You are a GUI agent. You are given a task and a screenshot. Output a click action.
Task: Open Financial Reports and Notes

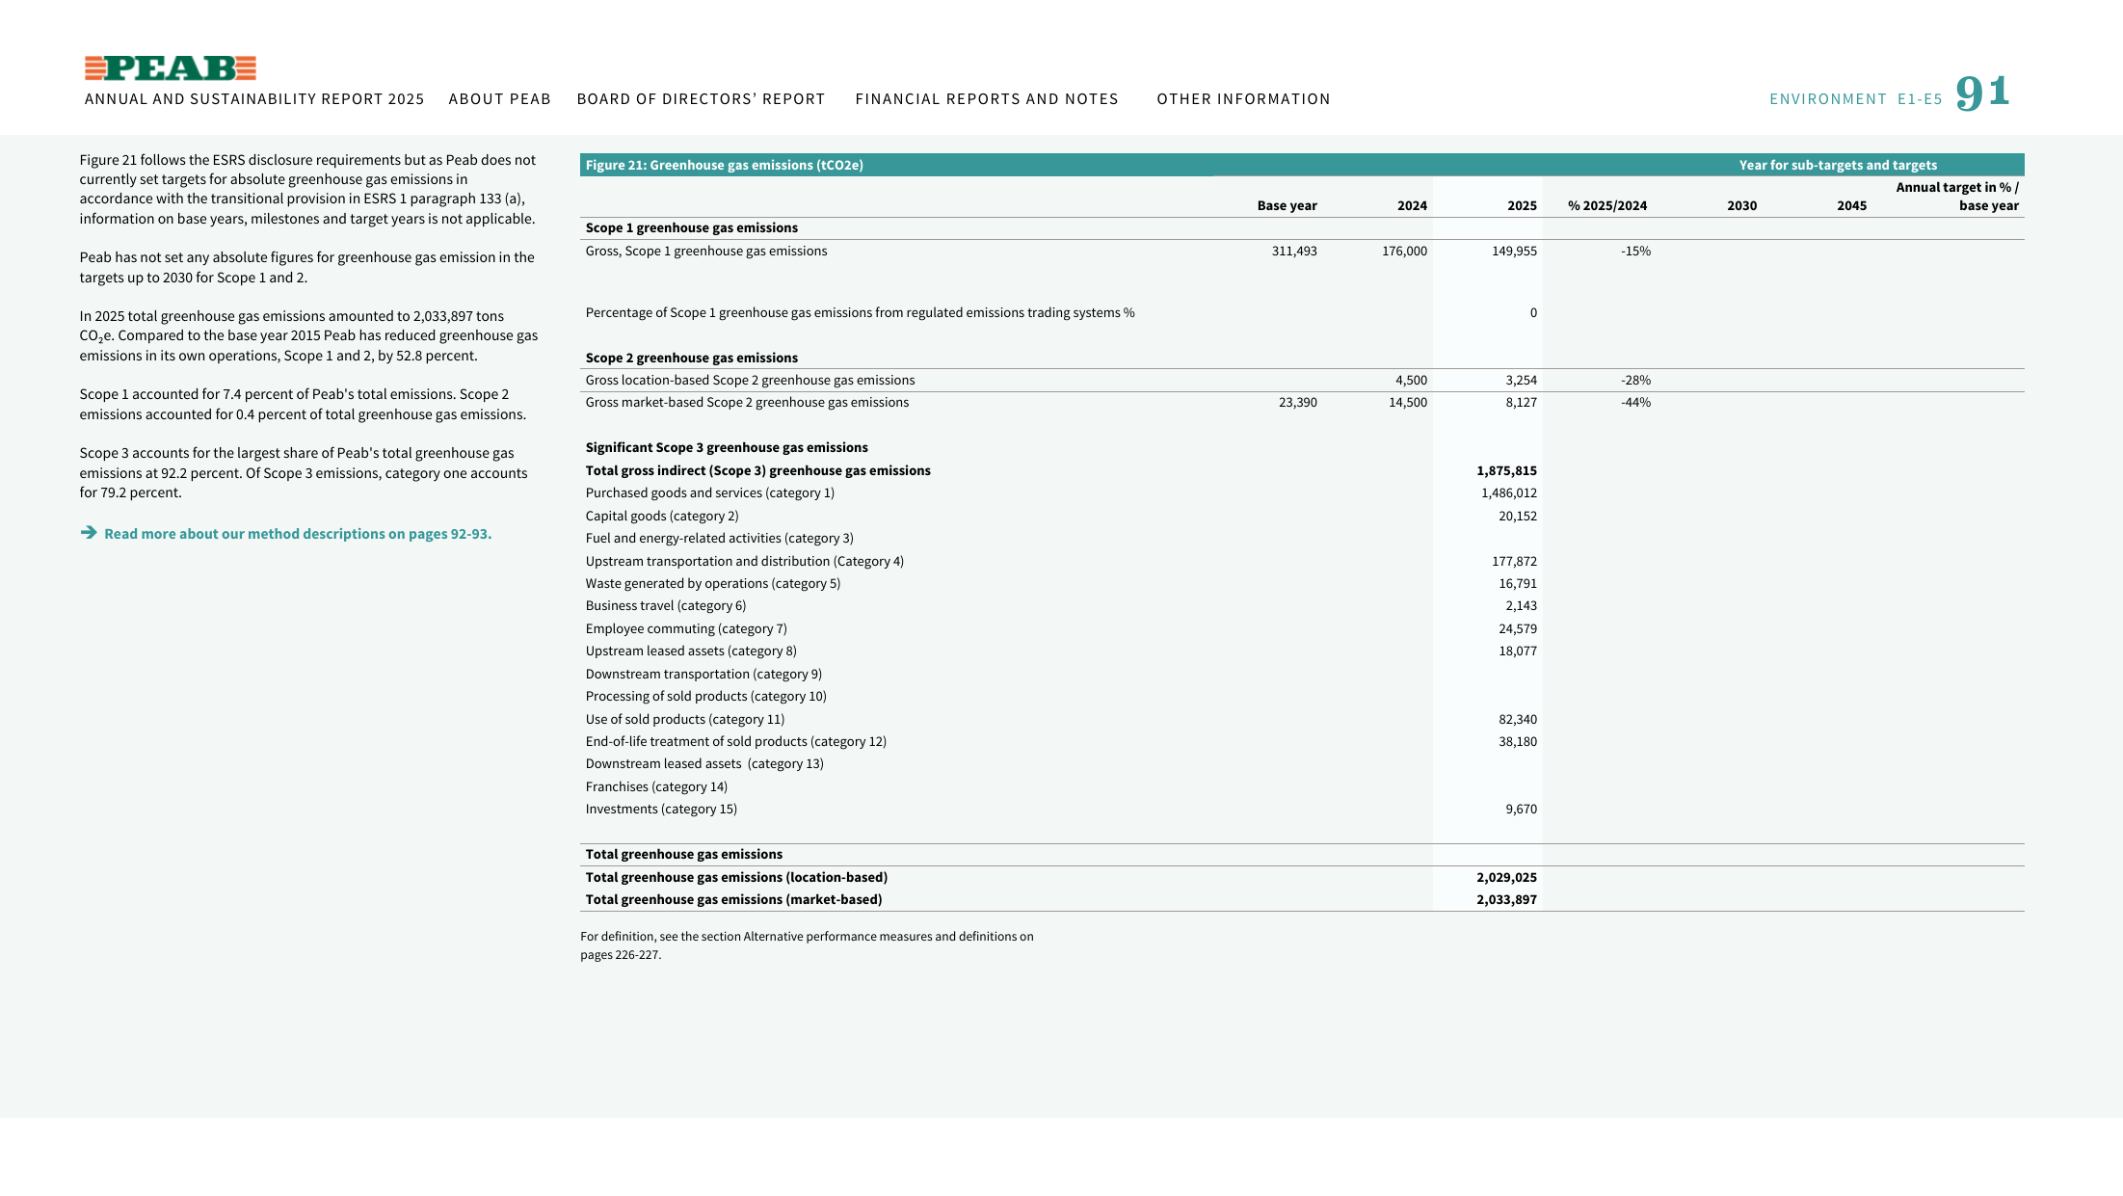[x=987, y=99]
